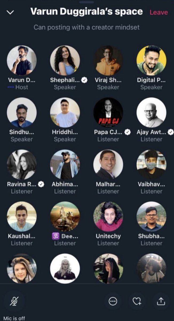The height and width of the screenshot is (321, 174).
Task: Tap Sindhu's speaker profile picture
Action: (22, 112)
